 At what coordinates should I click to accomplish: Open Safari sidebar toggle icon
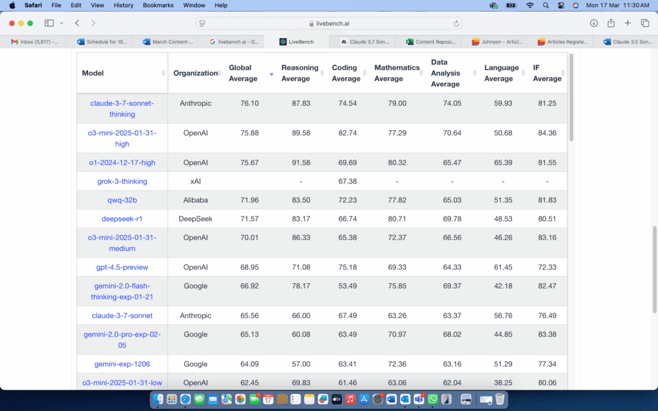49,23
